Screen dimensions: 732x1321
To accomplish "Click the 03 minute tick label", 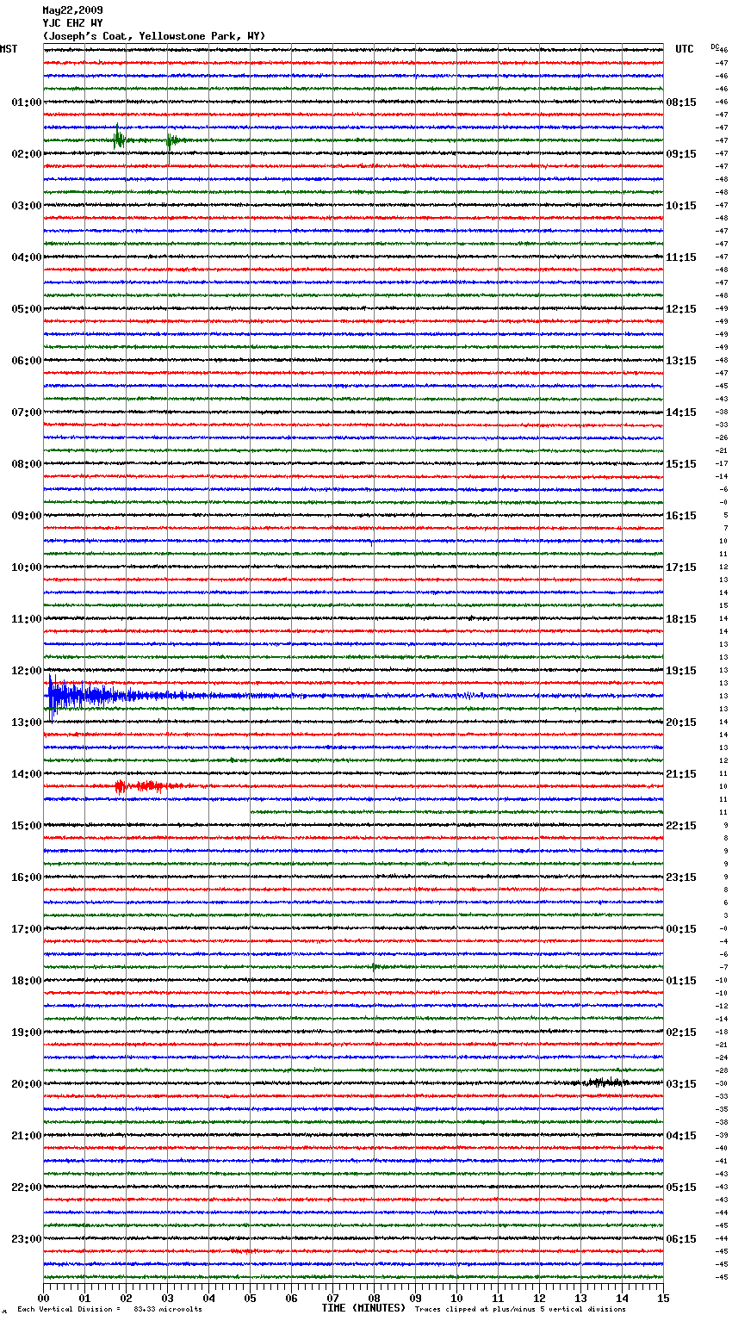I will [167, 1298].
